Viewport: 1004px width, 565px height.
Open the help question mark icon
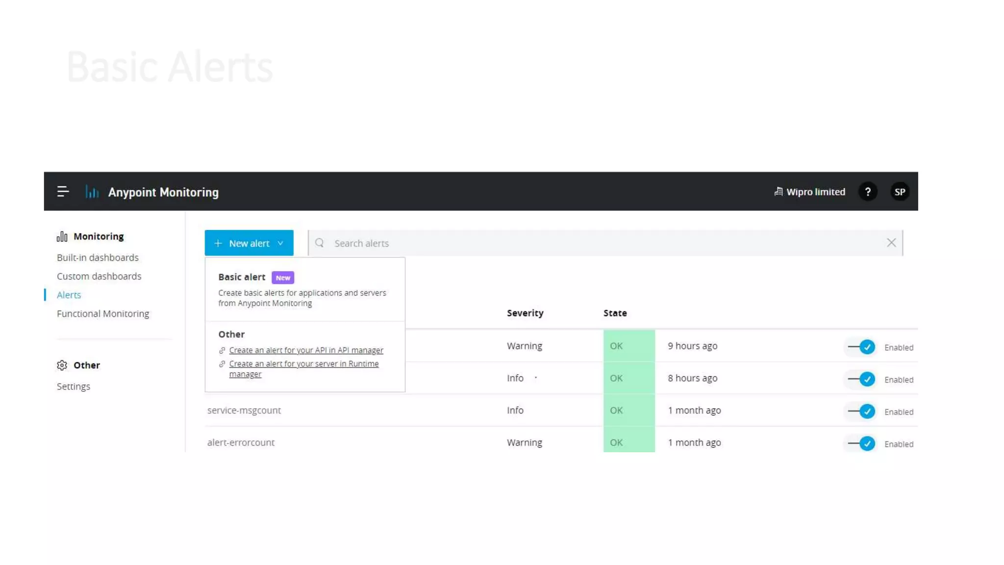click(x=867, y=192)
